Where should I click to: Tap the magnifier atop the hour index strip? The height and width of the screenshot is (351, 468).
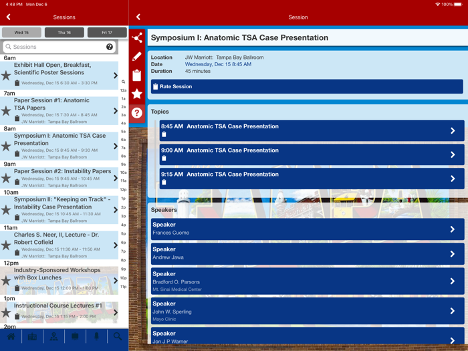123,82
